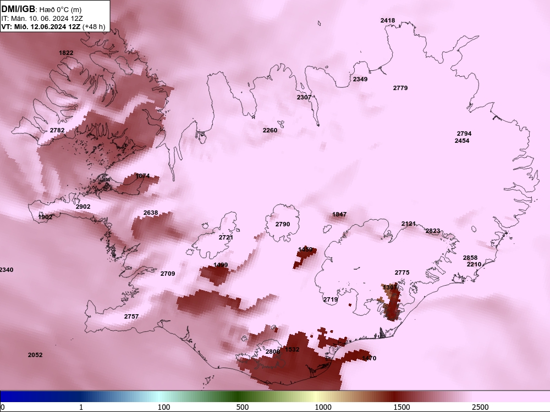Click the '(+48 h)' forecast offset text
The height and width of the screenshot is (412, 550).
tap(94, 26)
